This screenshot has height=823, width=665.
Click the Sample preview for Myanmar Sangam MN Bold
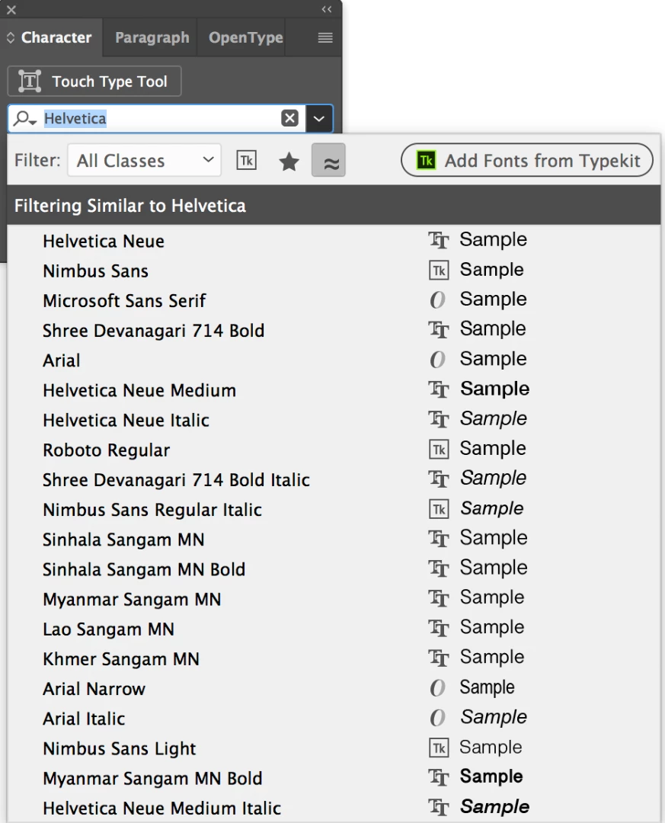coord(491,777)
